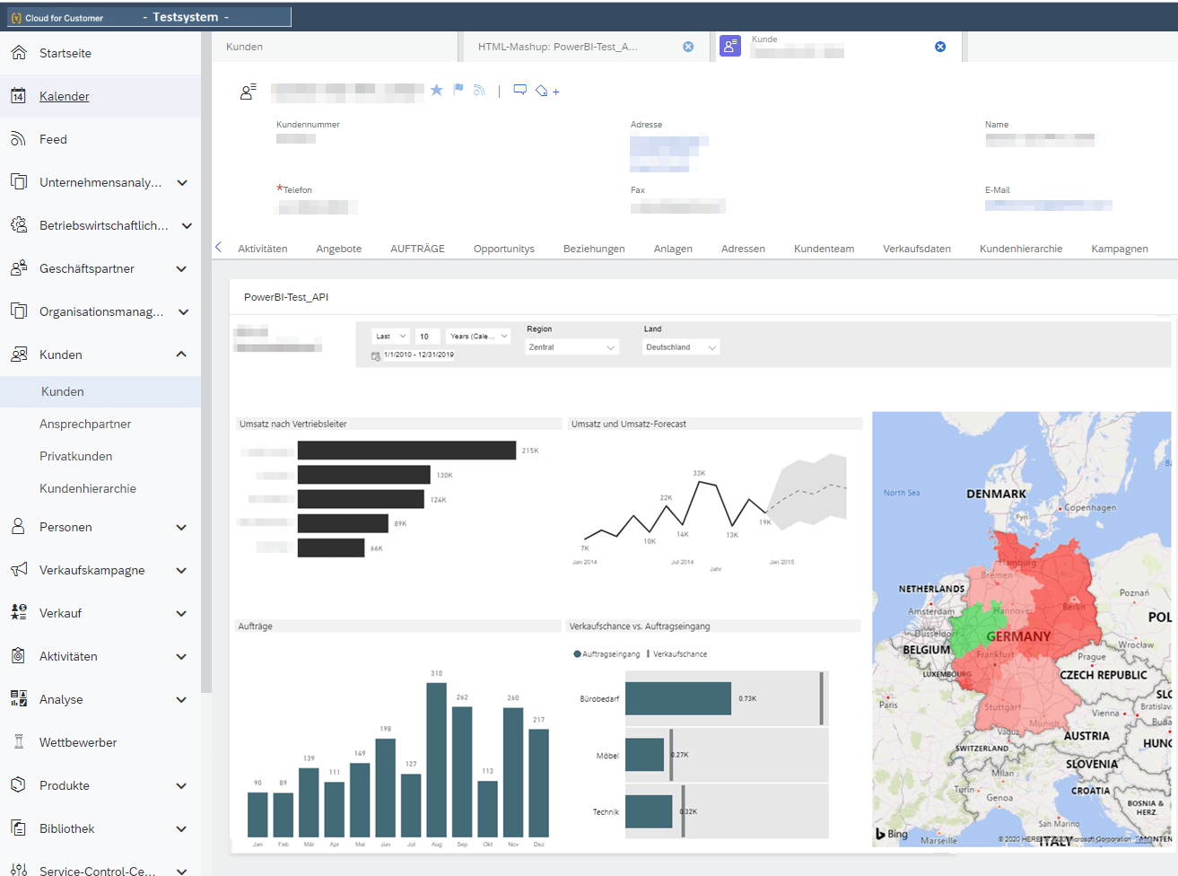This screenshot has height=876, width=1178.
Task: Click the Analyse sidebar icon
Action: click(x=18, y=699)
